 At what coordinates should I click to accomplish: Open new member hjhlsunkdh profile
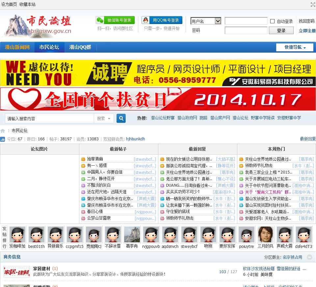coord(135,139)
